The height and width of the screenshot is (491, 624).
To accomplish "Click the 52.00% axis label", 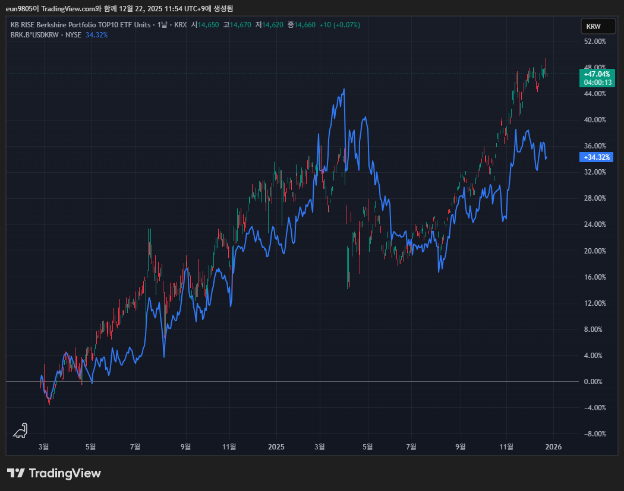I will [594, 42].
